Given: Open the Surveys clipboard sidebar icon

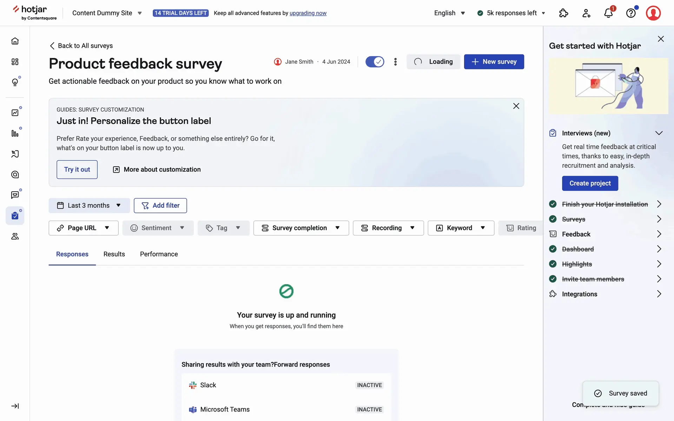Looking at the screenshot, I should 15,215.
